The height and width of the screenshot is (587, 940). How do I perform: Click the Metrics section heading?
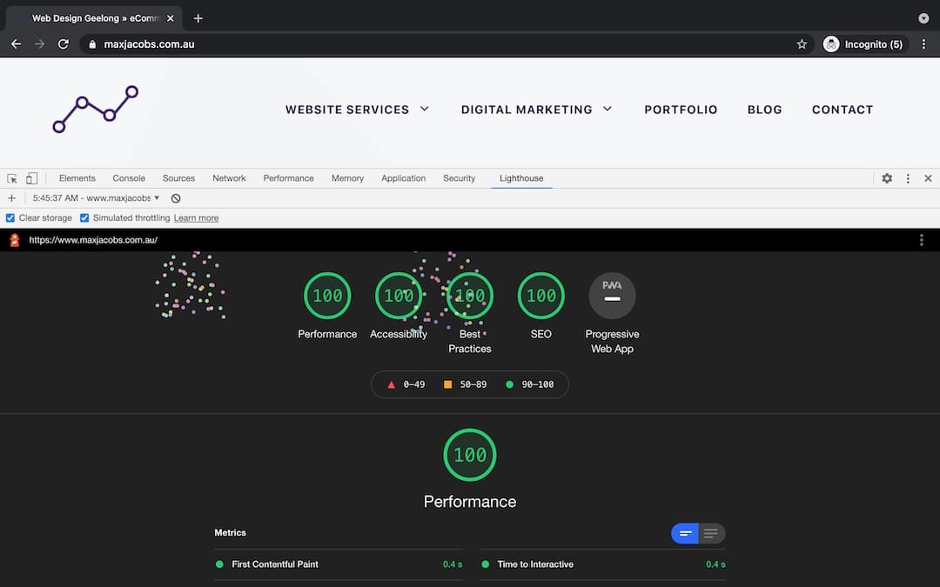click(230, 532)
